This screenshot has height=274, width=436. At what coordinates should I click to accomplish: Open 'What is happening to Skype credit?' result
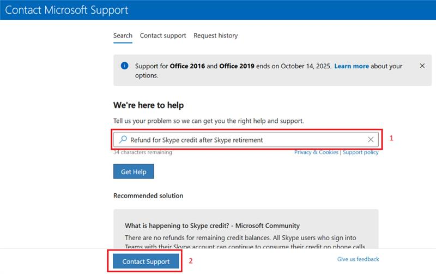[212, 225]
